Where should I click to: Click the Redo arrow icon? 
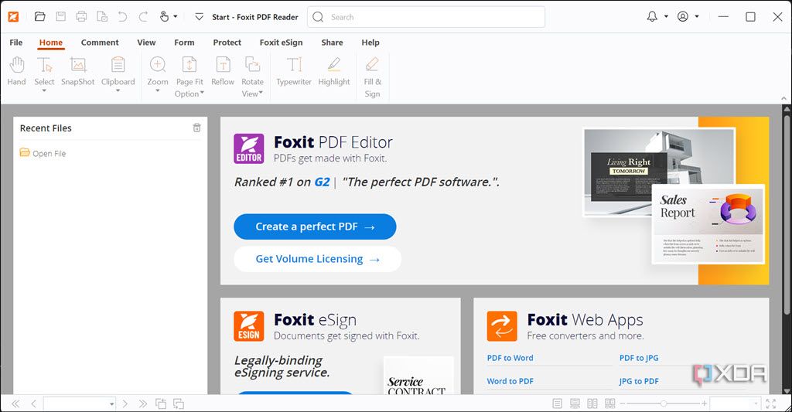click(x=143, y=17)
